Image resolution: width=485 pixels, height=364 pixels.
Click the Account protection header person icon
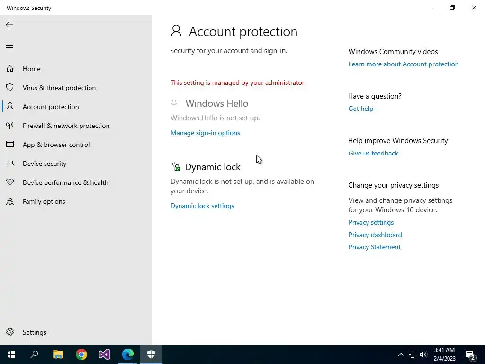pos(176,31)
